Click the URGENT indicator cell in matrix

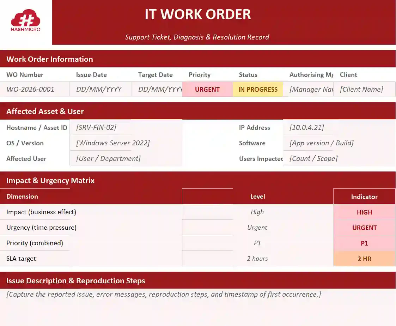click(x=364, y=228)
